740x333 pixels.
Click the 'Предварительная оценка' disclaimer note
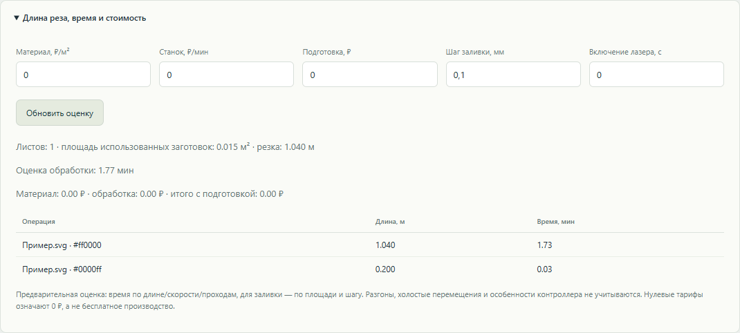pyautogui.click(x=360, y=301)
